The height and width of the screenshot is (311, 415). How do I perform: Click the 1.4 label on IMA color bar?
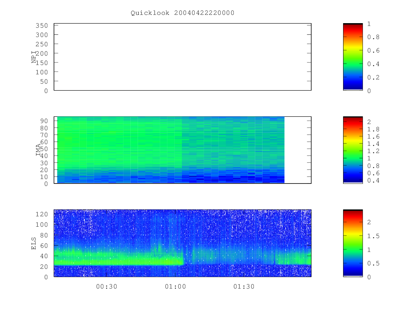click(x=373, y=144)
